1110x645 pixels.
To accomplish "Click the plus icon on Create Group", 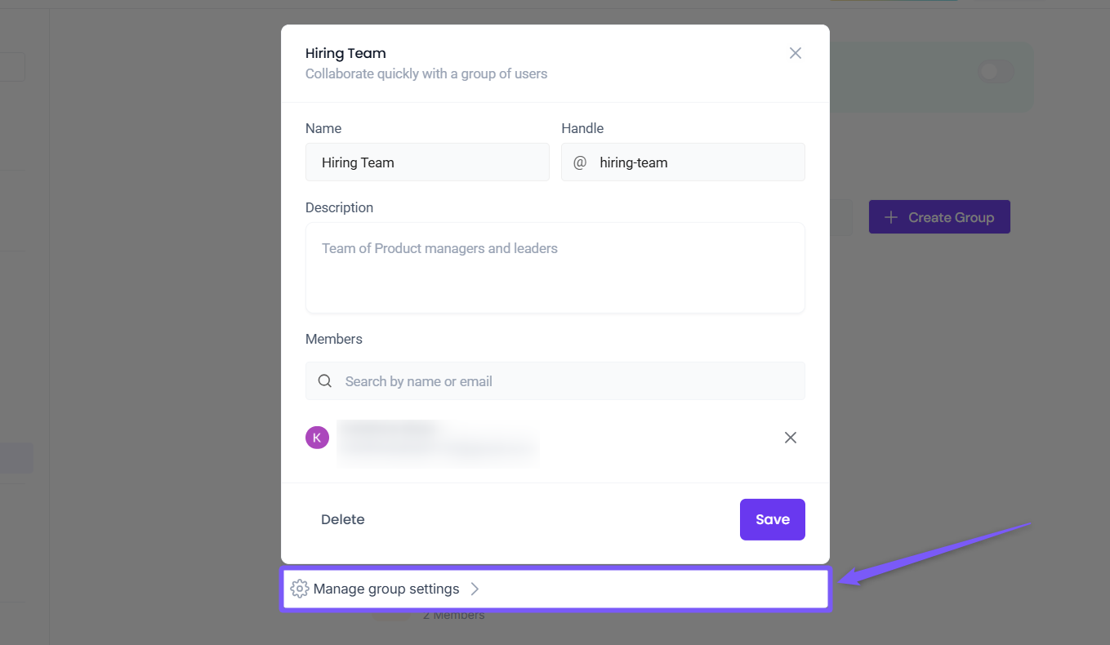I will click(891, 217).
